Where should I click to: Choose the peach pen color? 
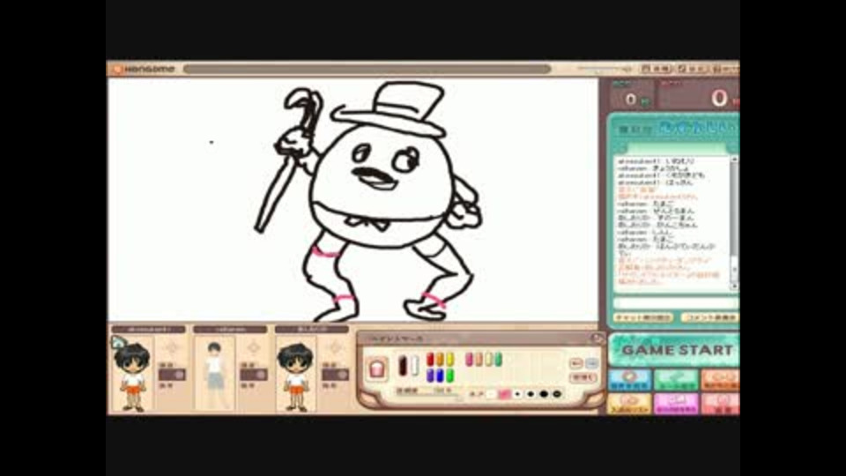(x=479, y=360)
